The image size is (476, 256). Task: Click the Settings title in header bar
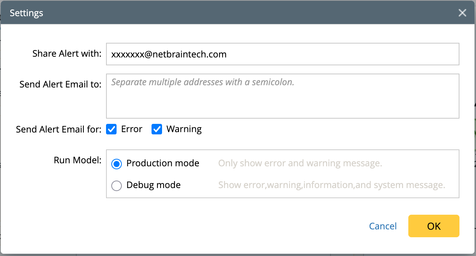pyautogui.click(x=26, y=13)
